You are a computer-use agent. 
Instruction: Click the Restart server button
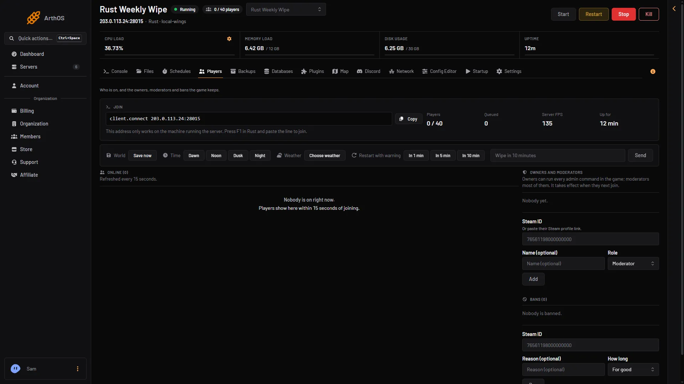coord(594,14)
